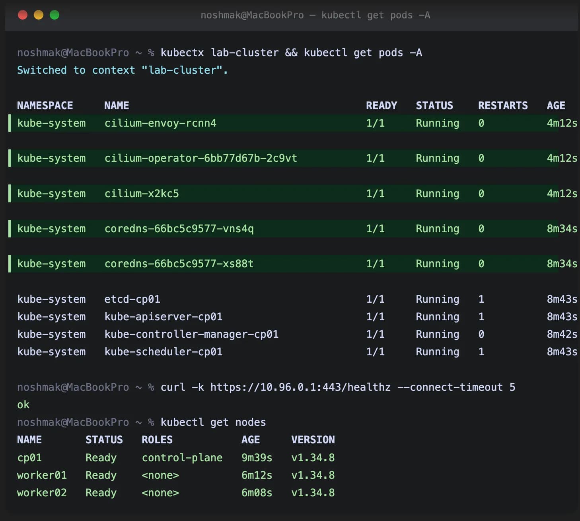The image size is (580, 521).
Task: Click the age of coredns-66bc5c9577-vns4q
Action: 562,229
